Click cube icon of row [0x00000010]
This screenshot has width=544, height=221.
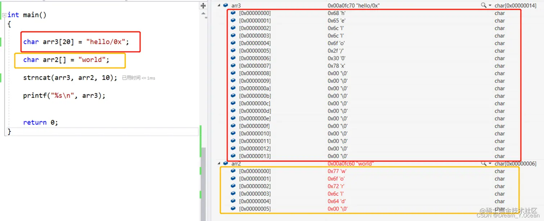click(233, 134)
